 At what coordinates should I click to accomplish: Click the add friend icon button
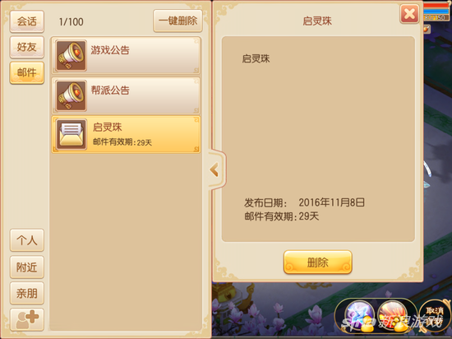coord(27,319)
